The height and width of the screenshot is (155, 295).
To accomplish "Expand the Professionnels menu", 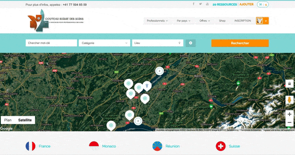I will [157, 21].
